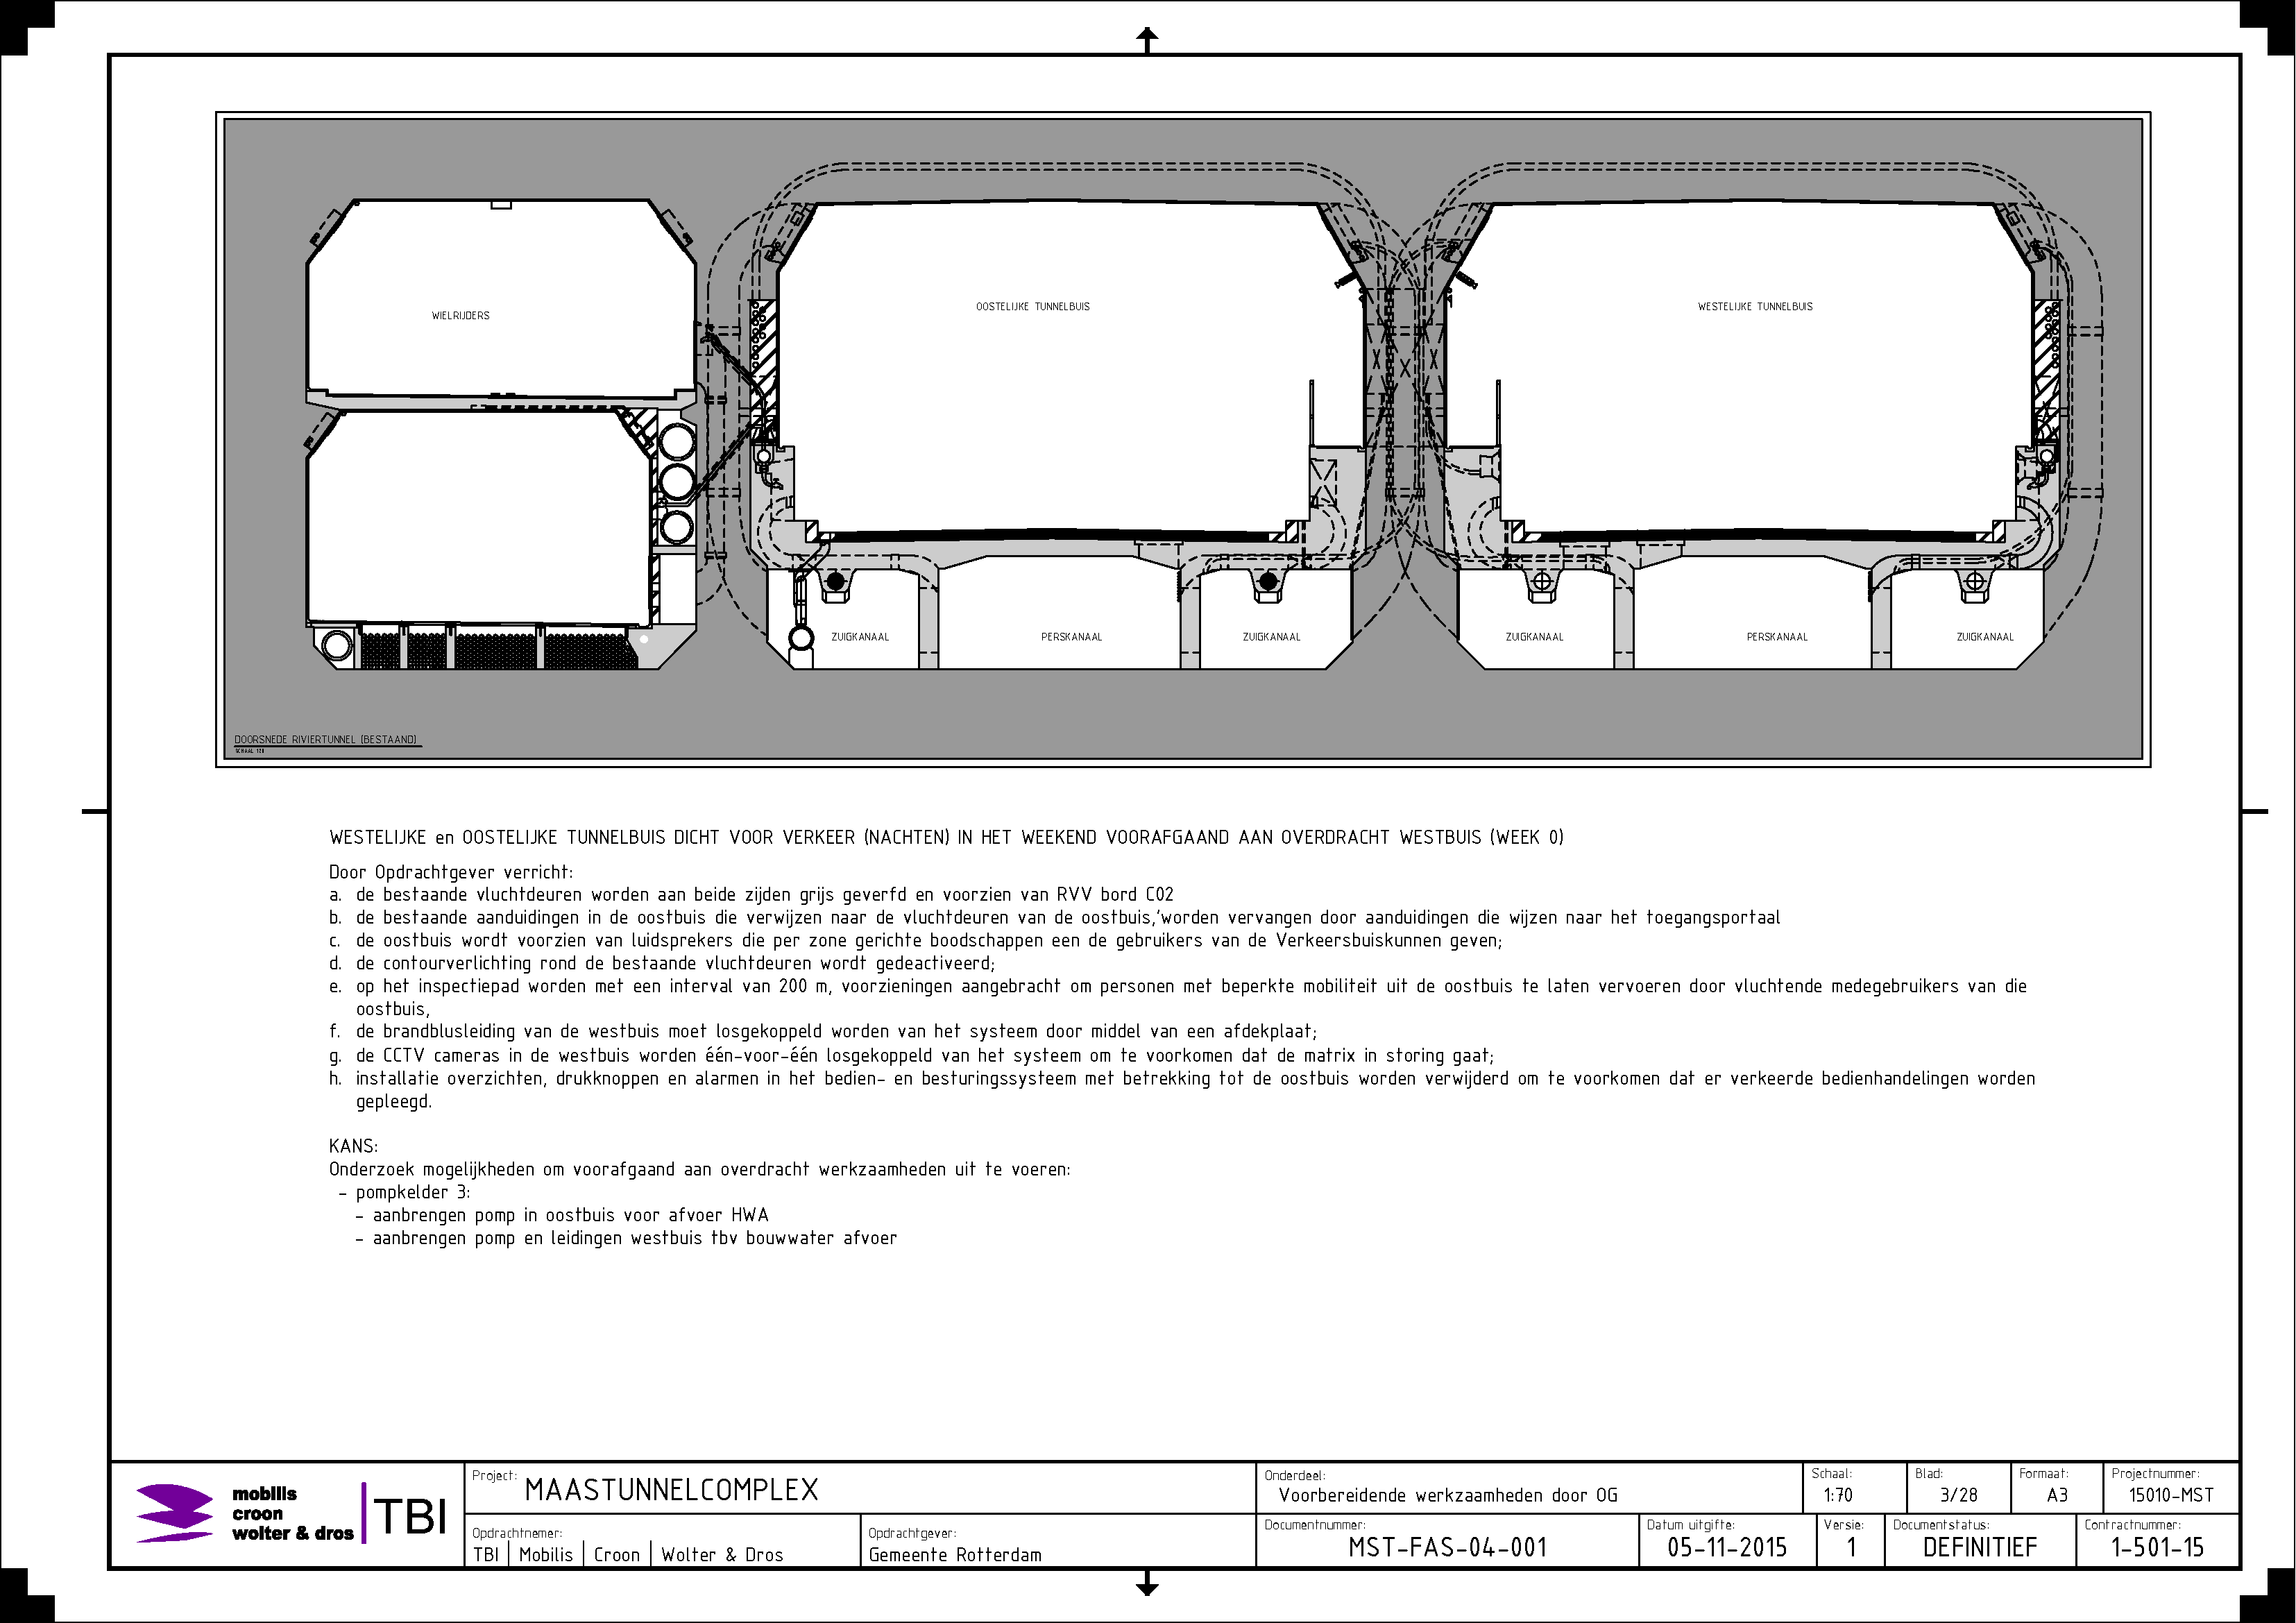Click document number MST-FAS-04-001
Viewport: 2296px width, 1623px height.
click(1447, 1548)
